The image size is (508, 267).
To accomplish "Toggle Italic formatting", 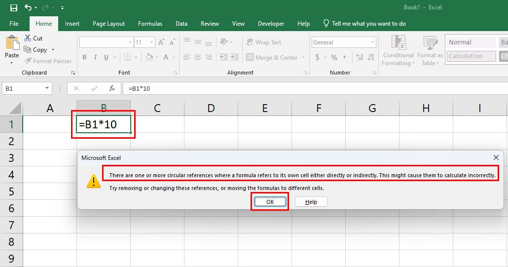I will pos(95,57).
